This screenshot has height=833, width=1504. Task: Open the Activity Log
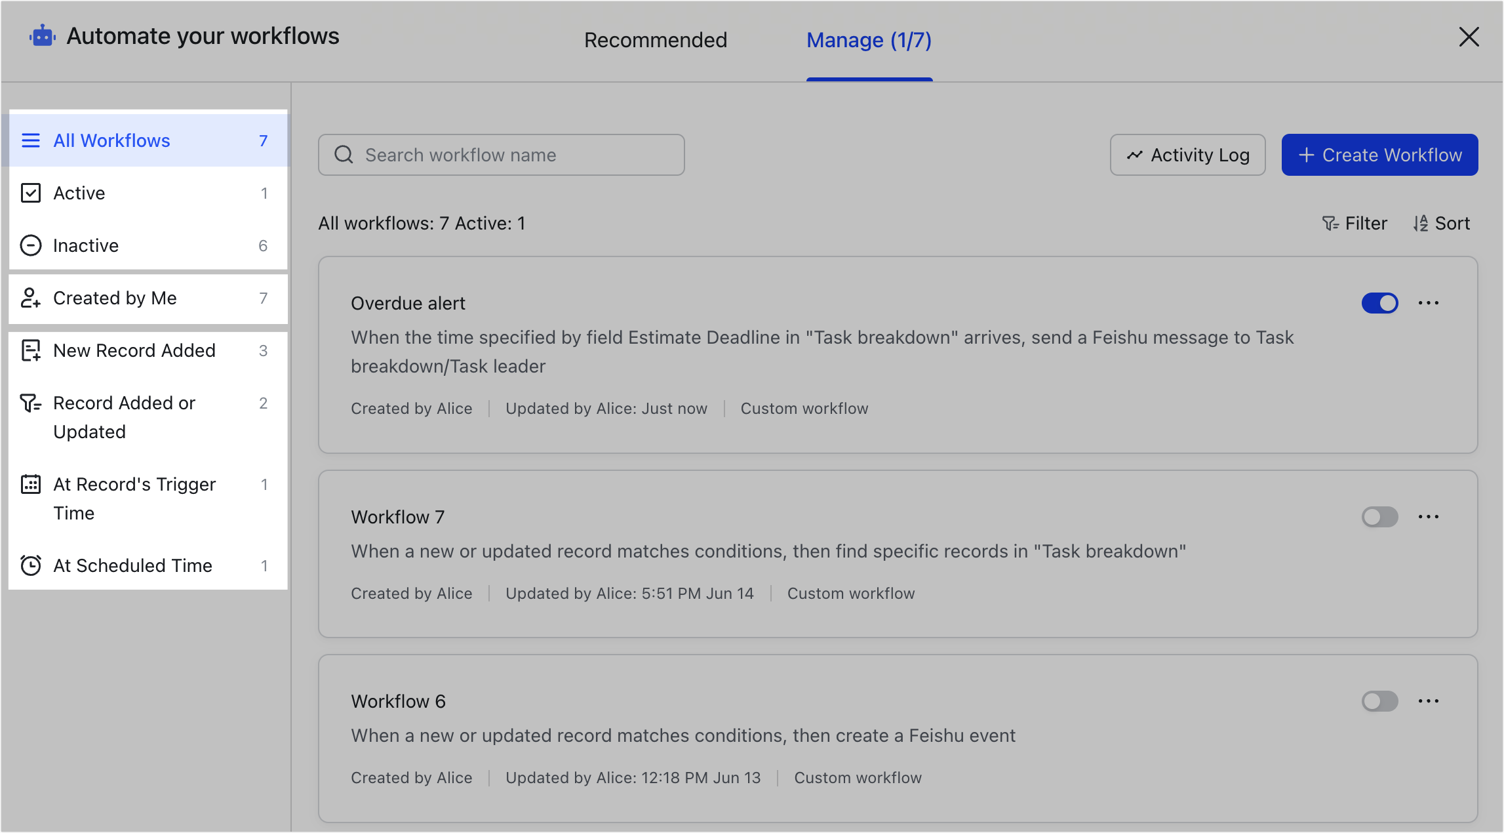tap(1187, 155)
